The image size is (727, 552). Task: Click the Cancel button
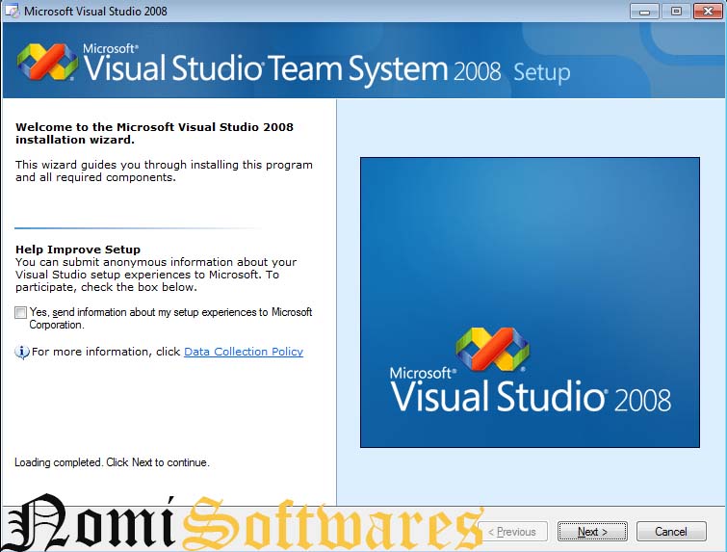(x=671, y=532)
